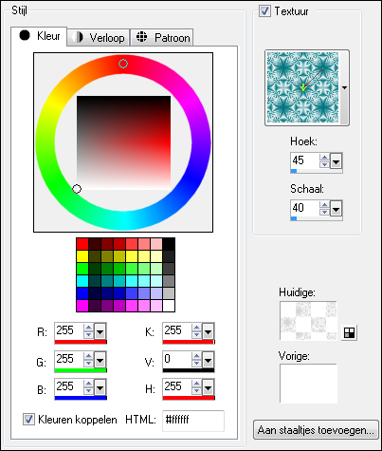Viewport: 382px width, 451px height.
Task: Expand the Schaal slider dropdown
Action: point(337,209)
